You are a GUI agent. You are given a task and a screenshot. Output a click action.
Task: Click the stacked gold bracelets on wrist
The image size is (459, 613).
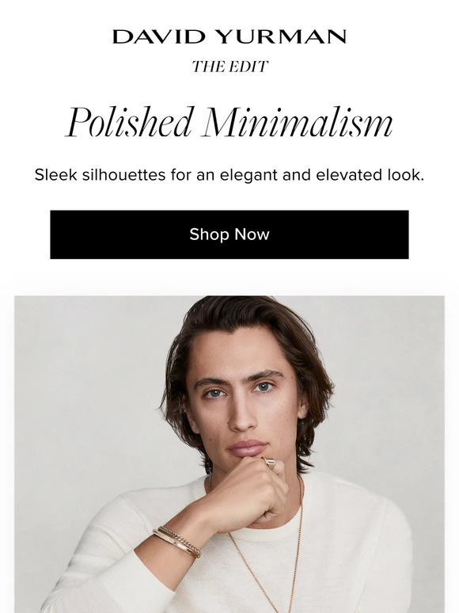(177, 540)
